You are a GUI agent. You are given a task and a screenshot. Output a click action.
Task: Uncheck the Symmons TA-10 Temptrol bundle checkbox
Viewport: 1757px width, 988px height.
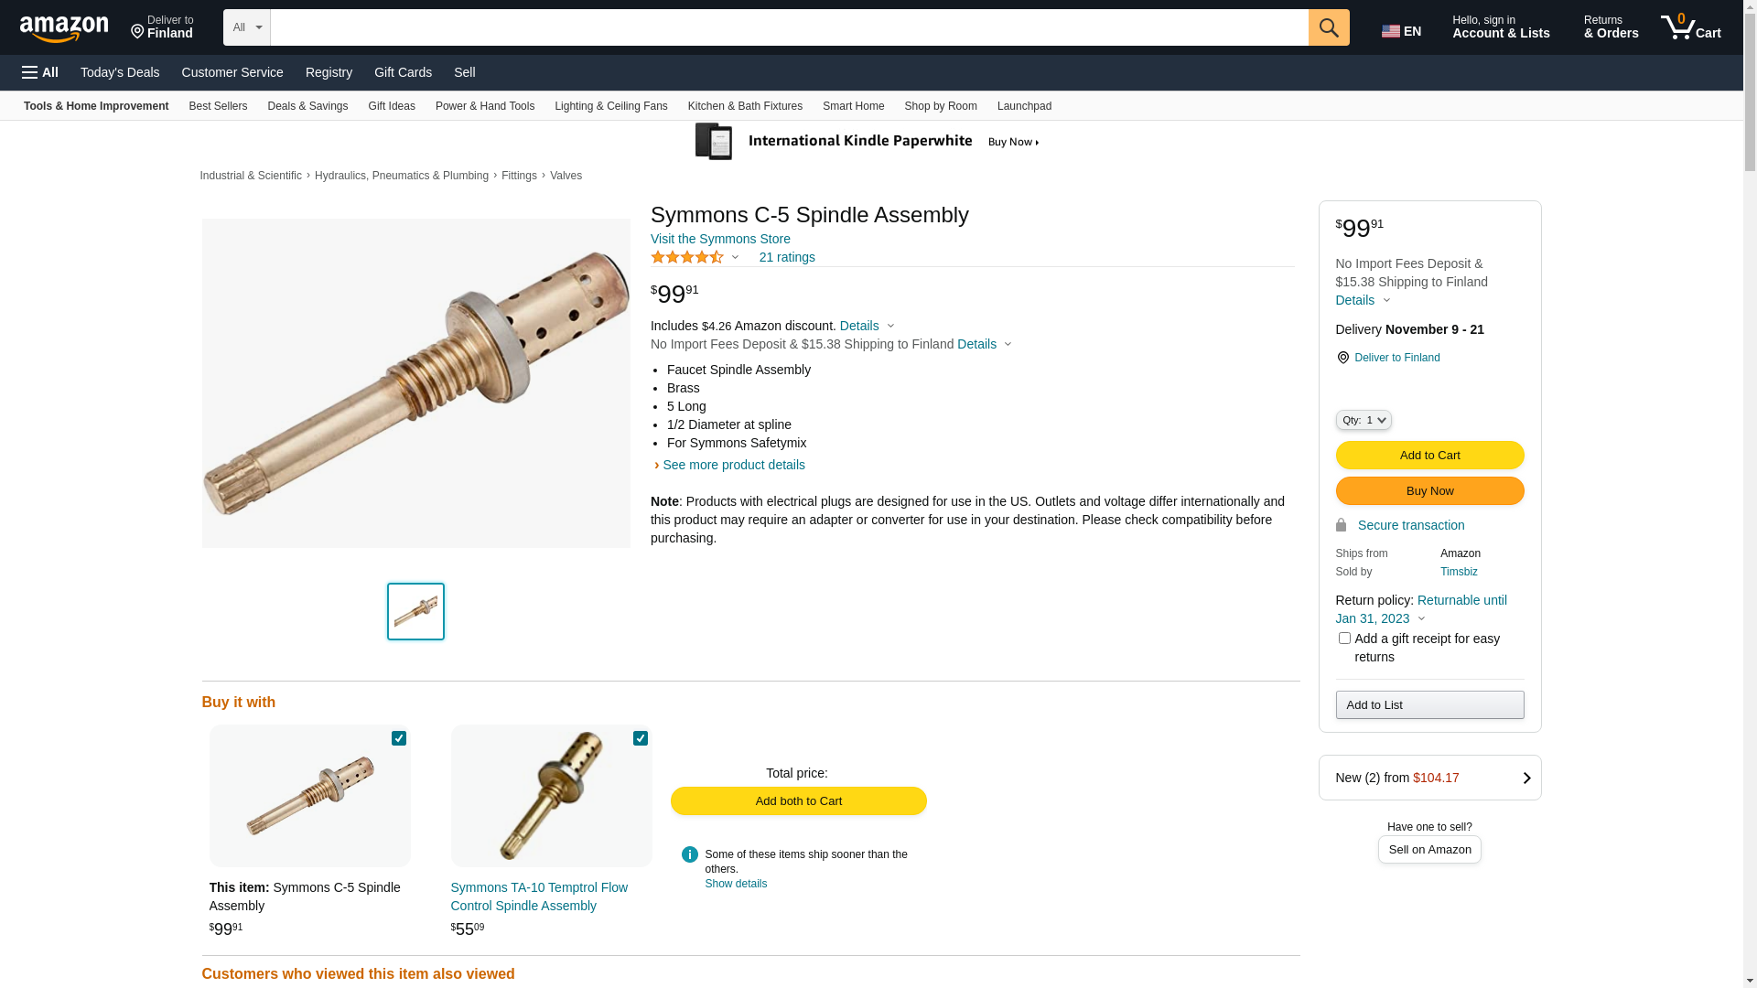(x=641, y=738)
